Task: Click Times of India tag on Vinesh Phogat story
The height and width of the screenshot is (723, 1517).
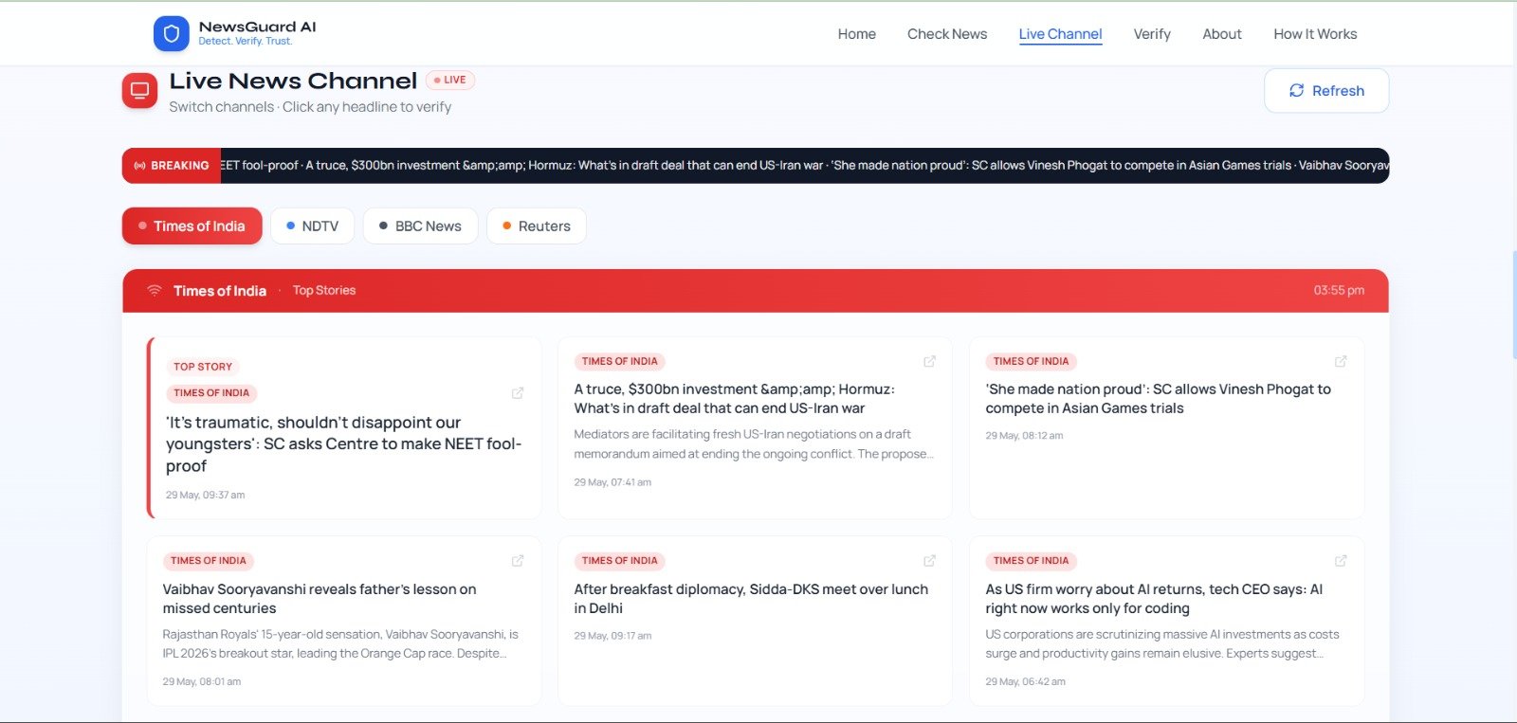Action: click(x=1031, y=361)
